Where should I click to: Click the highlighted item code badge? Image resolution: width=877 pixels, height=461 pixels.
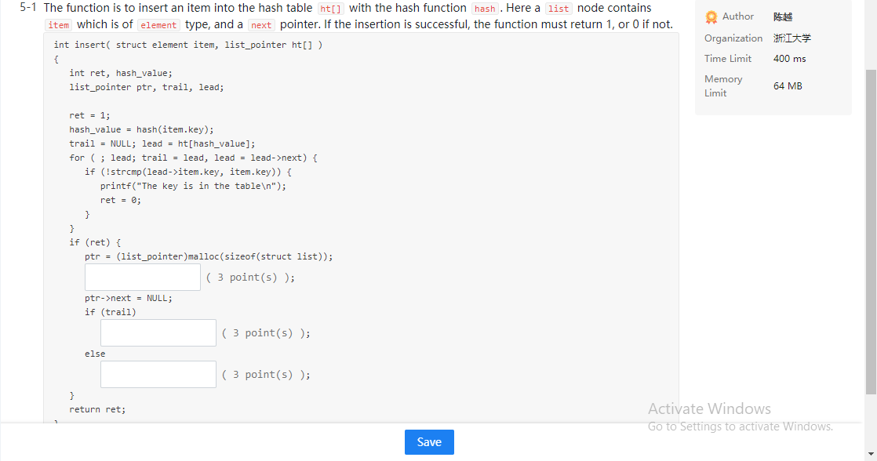pyautogui.click(x=58, y=24)
